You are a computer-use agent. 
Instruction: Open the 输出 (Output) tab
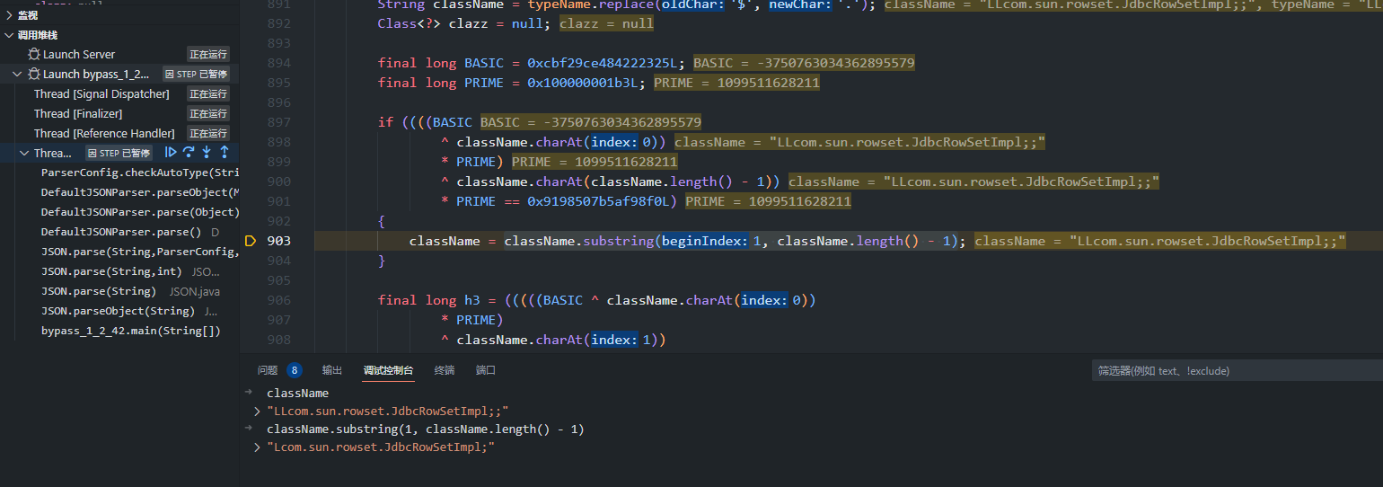tap(332, 370)
